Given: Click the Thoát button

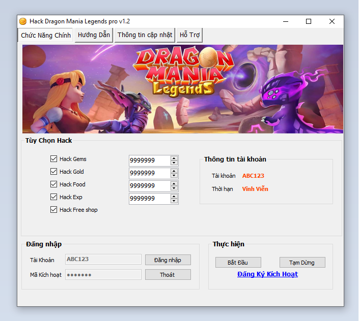Looking at the screenshot, I should pos(168,275).
